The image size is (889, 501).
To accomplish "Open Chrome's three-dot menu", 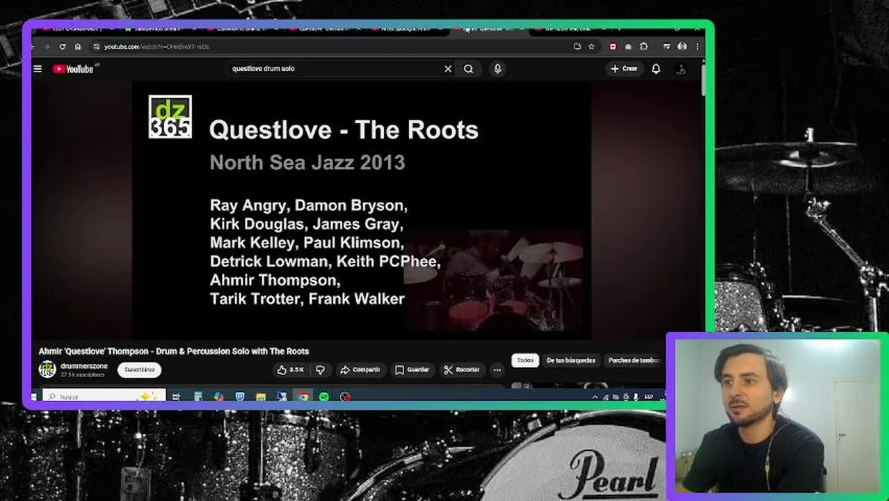I will pos(697,47).
